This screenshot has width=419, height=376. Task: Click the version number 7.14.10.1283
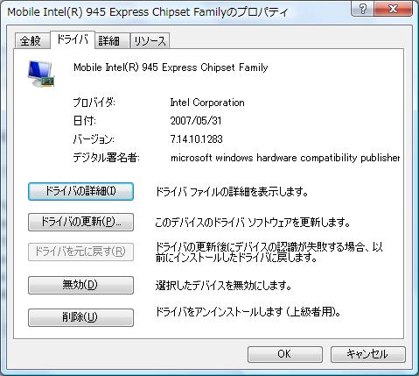[x=196, y=139]
